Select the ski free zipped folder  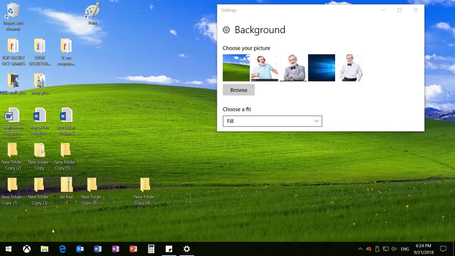point(66,188)
